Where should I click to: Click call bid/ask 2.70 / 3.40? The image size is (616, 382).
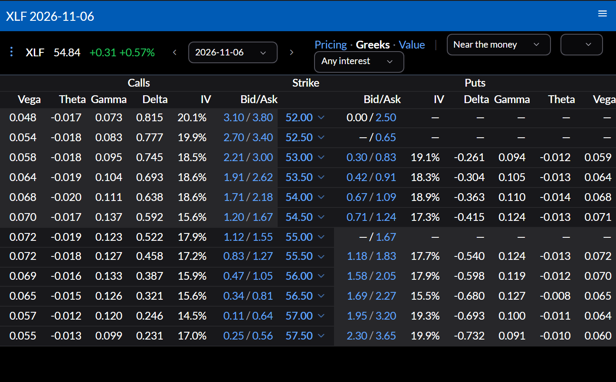pyautogui.click(x=248, y=137)
